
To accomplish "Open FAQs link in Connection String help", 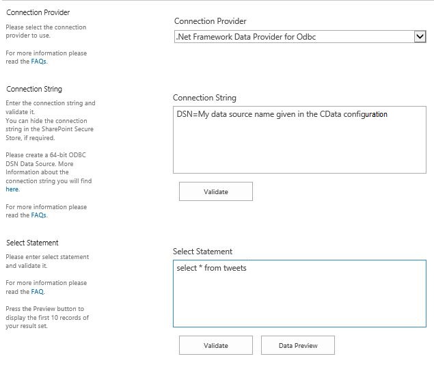I will 39,215.
